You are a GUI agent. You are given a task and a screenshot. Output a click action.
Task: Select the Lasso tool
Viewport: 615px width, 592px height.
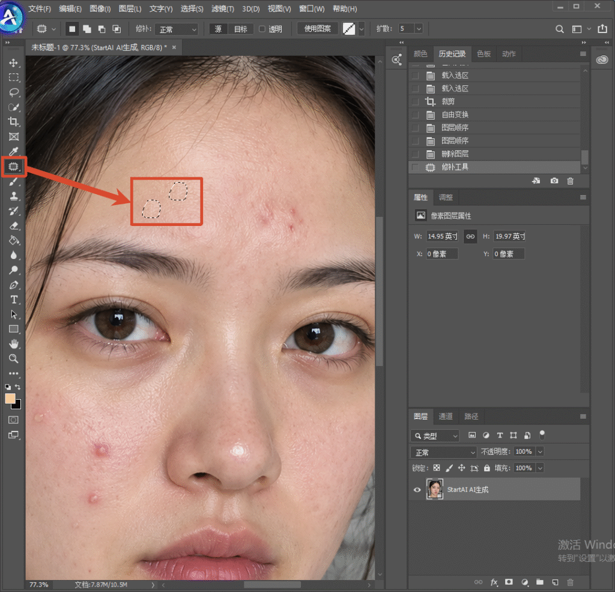tap(14, 92)
